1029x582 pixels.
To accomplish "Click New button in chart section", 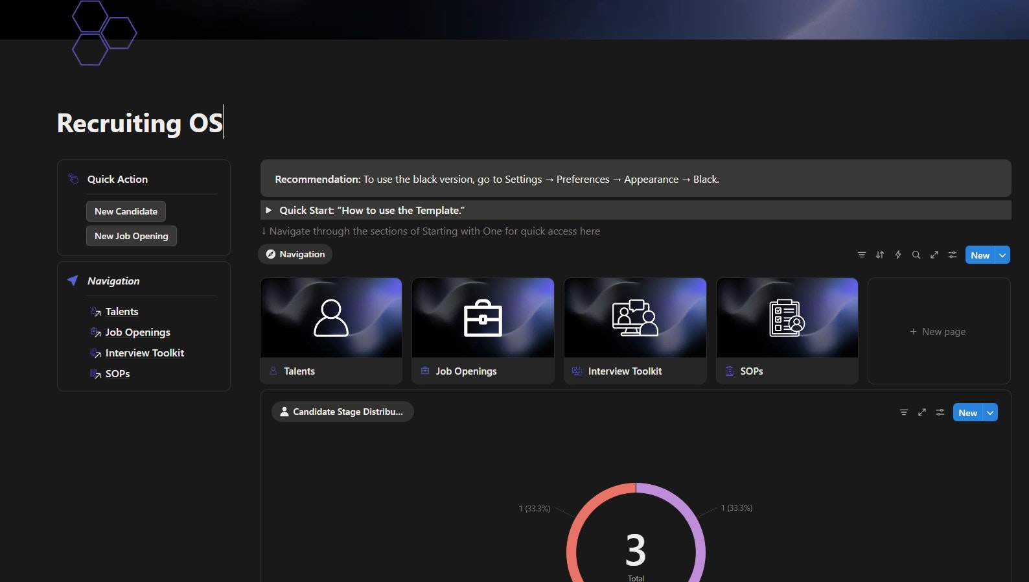I will pyautogui.click(x=968, y=412).
